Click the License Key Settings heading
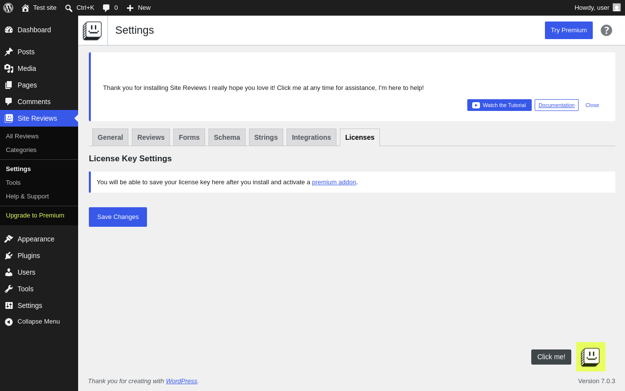The width and height of the screenshot is (625, 391). [130, 158]
